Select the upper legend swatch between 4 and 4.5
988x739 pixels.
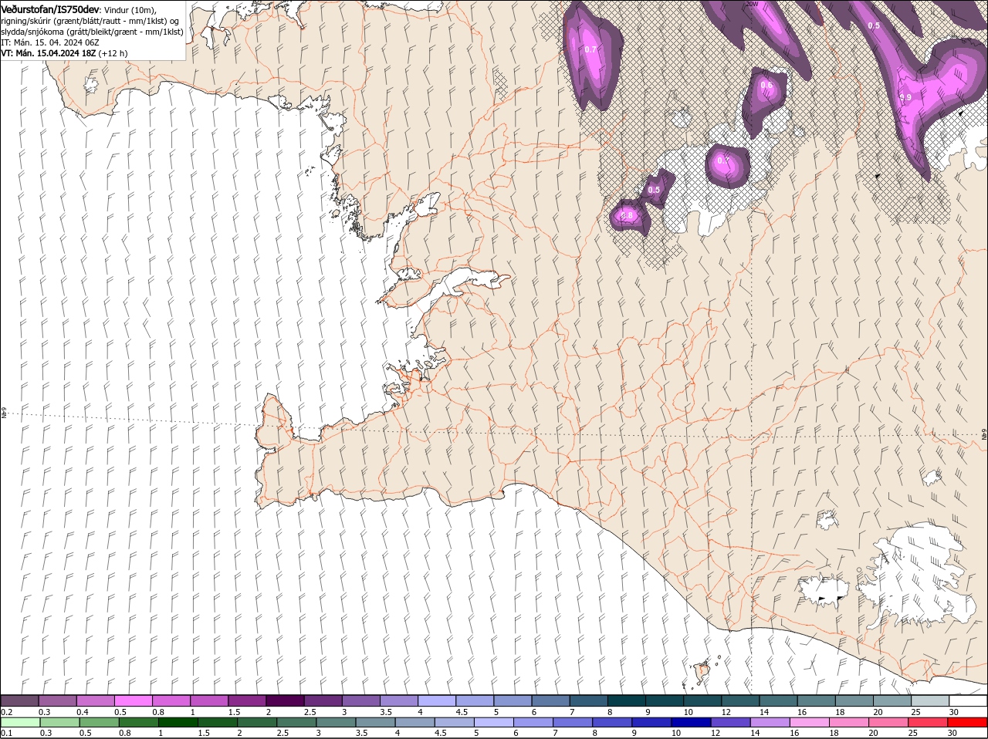point(437,700)
